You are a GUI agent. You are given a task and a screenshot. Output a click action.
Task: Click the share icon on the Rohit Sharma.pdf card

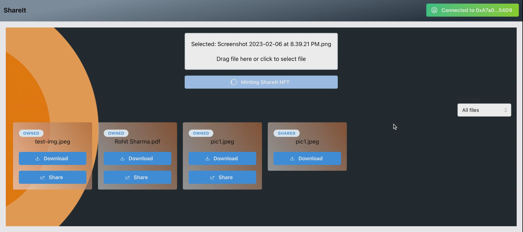pos(127,178)
